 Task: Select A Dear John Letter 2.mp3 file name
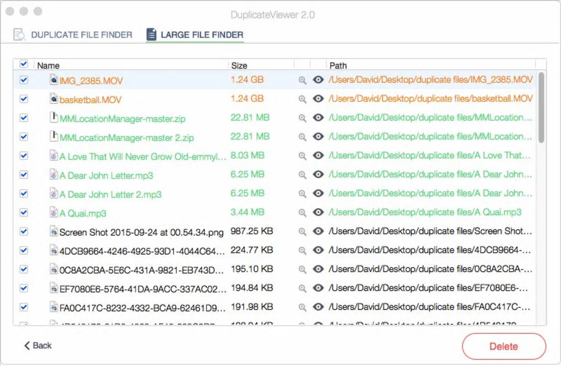110,195
